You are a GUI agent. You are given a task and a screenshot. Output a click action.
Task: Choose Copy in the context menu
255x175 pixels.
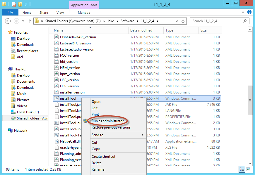pyautogui.click(x=96, y=149)
